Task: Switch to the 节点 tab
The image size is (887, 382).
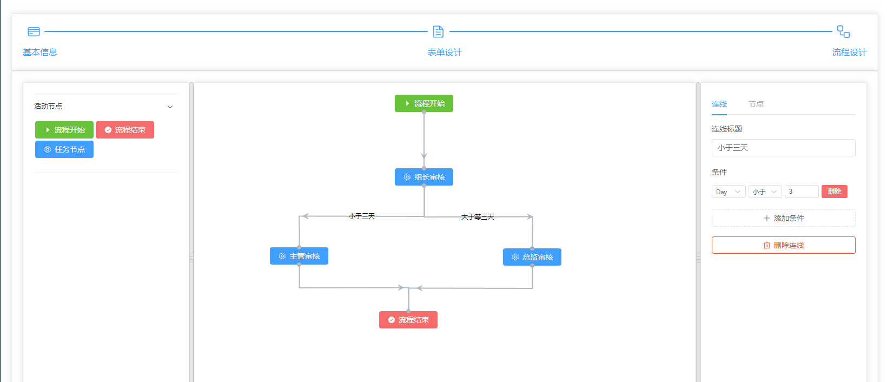Action: pos(756,104)
